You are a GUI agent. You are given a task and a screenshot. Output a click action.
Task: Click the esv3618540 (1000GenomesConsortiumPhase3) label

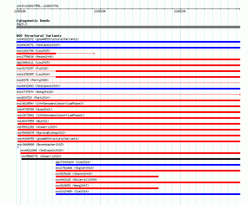(50, 103)
